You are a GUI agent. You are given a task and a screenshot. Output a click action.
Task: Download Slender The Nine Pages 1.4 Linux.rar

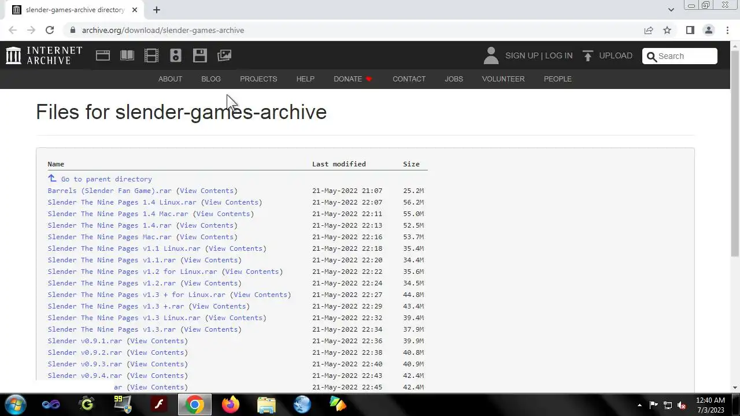(122, 202)
